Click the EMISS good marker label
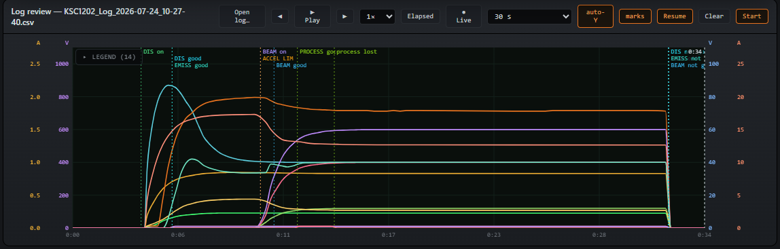Viewport: 780px width, 249px height. tap(191, 65)
